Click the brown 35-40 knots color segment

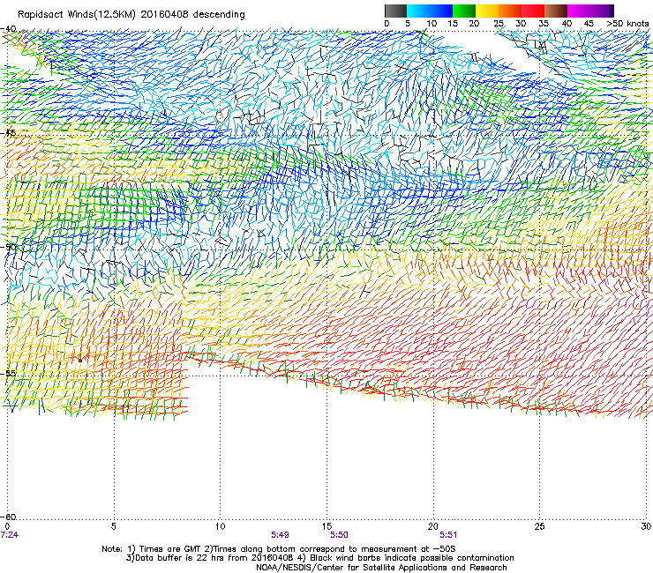click(556, 11)
